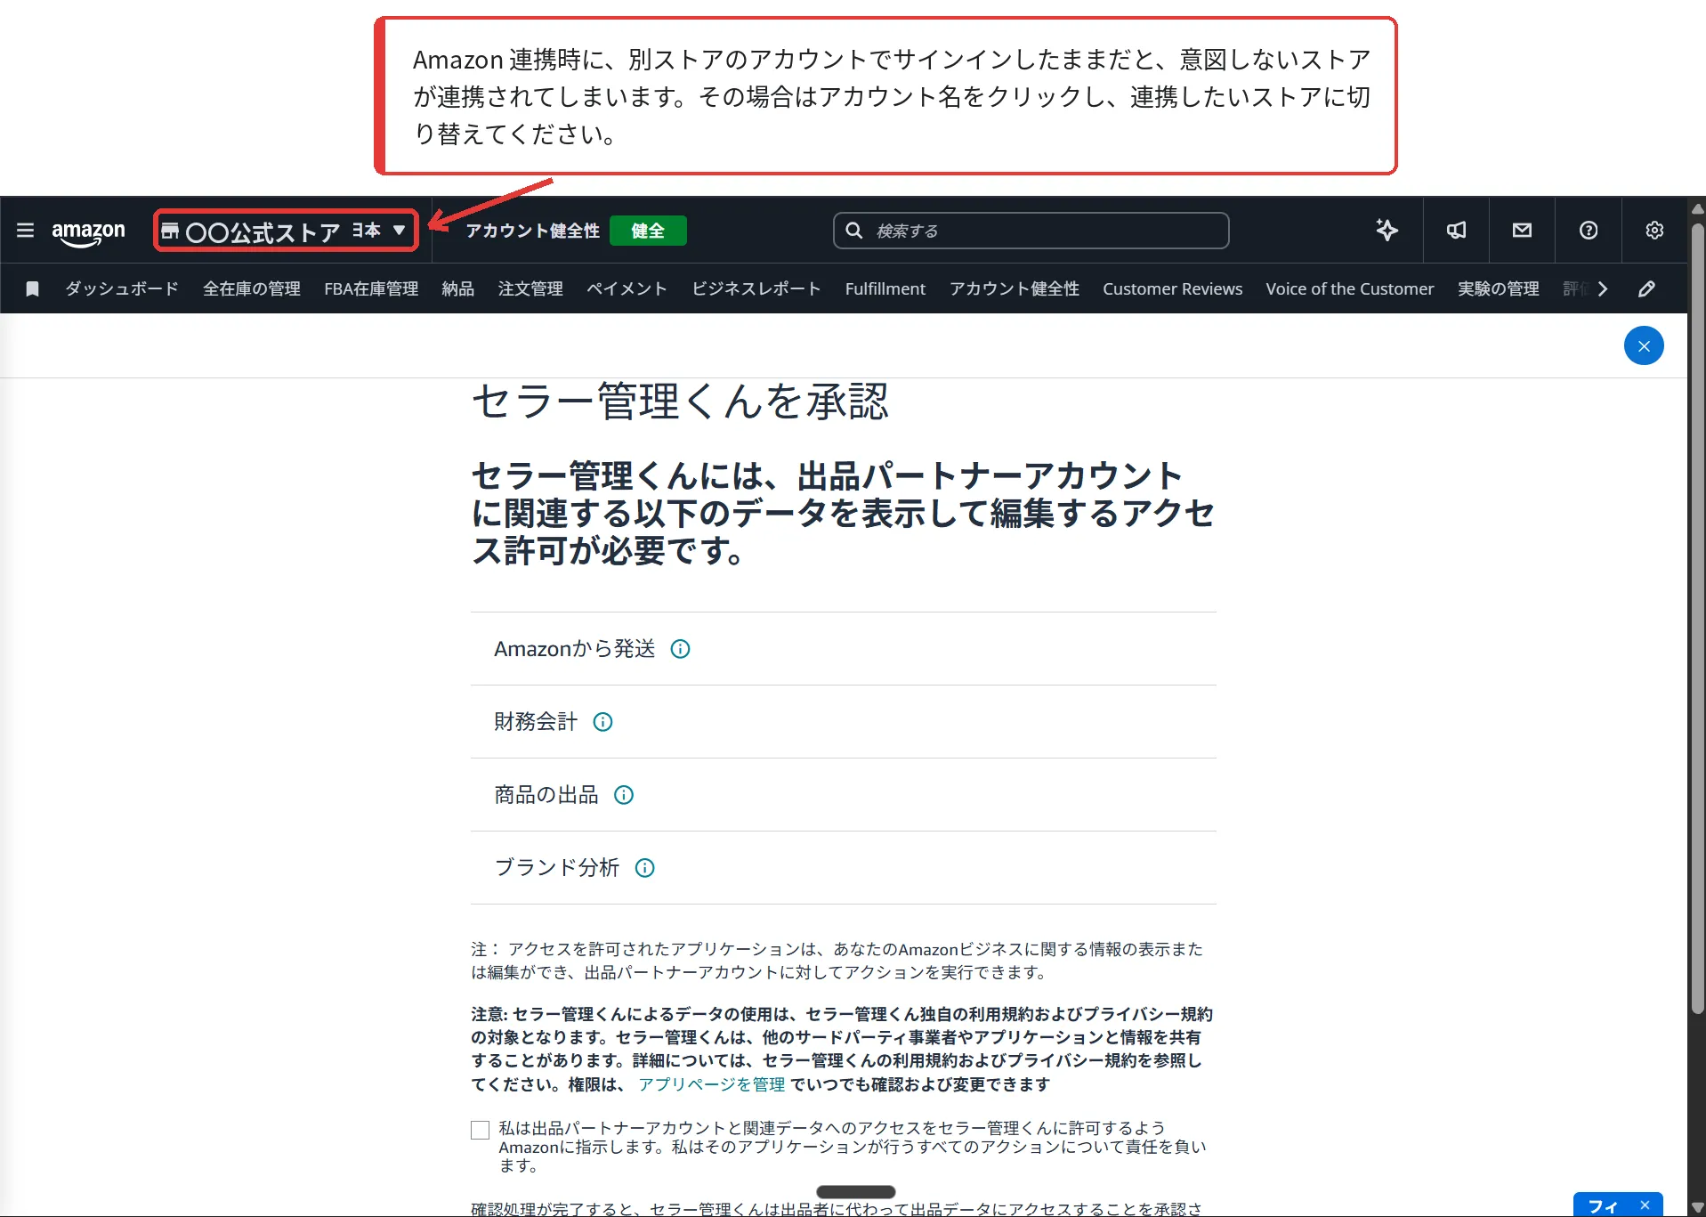Go to ダッシュボード menu item
Screen dimensions: 1706x1217
point(122,288)
